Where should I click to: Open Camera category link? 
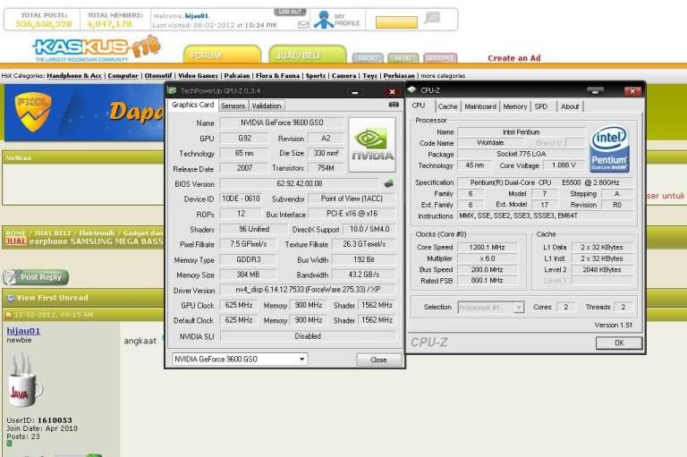pos(343,76)
